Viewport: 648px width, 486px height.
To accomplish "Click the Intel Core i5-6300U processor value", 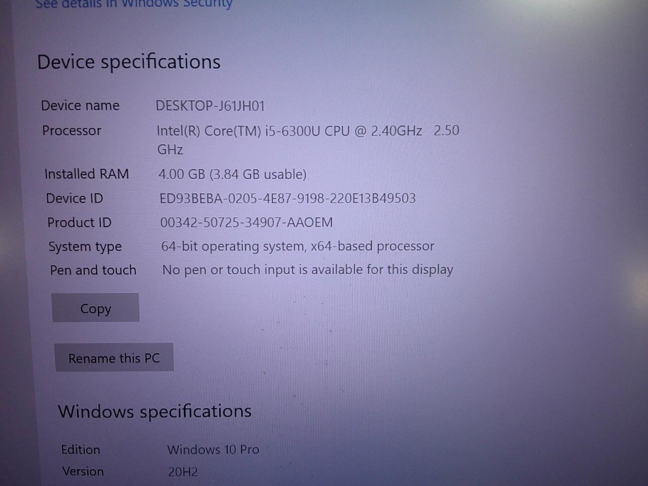I will pos(289,131).
